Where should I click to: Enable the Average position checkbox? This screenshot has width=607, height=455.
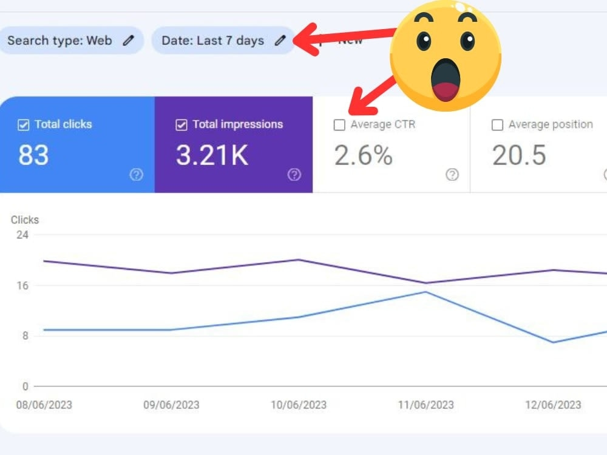[x=498, y=125]
